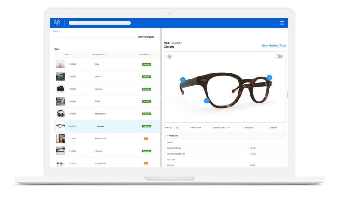Click the Refrigerator product thumbnail
338x200 pixels.
click(x=60, y=139)
